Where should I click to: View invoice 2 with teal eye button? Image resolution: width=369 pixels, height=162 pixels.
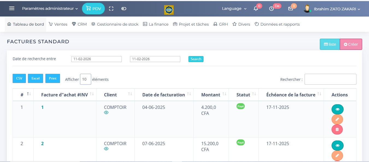(337, 145)
